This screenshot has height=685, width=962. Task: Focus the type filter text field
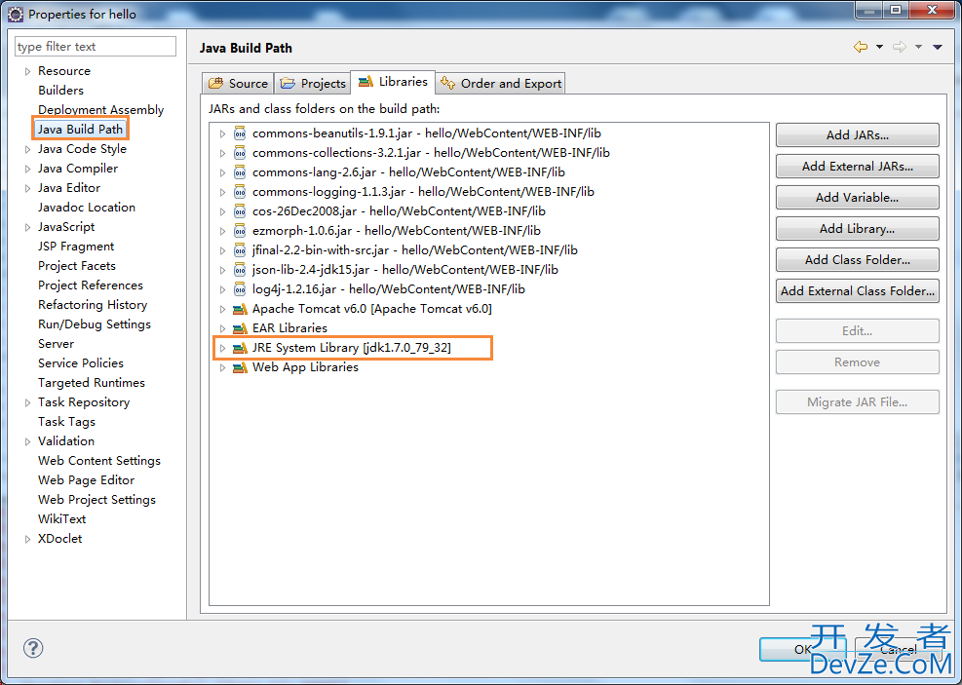pos(96,47)
